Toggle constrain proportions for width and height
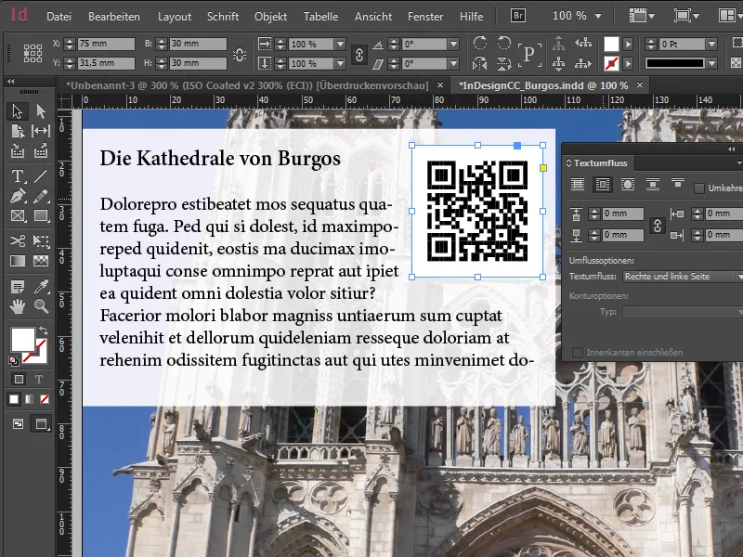The image size is (743, 557). pyautogui.click(x=240, y=55)
